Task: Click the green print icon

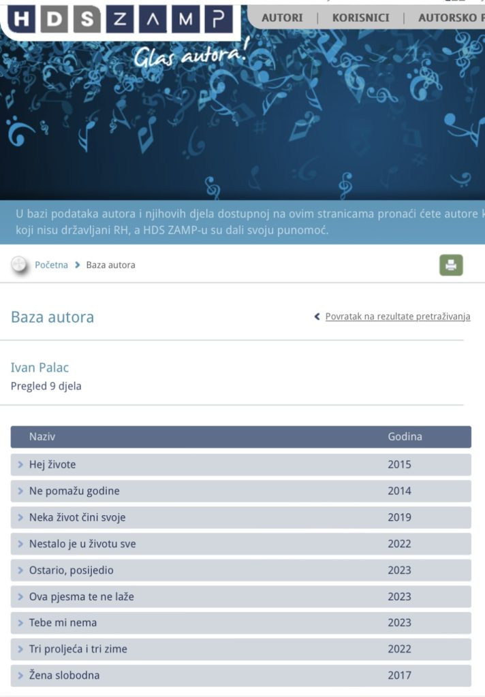Action: pos(451,265)
